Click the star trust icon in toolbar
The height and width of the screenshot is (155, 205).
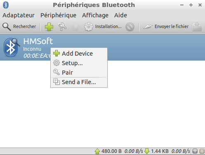click(75, 27)
